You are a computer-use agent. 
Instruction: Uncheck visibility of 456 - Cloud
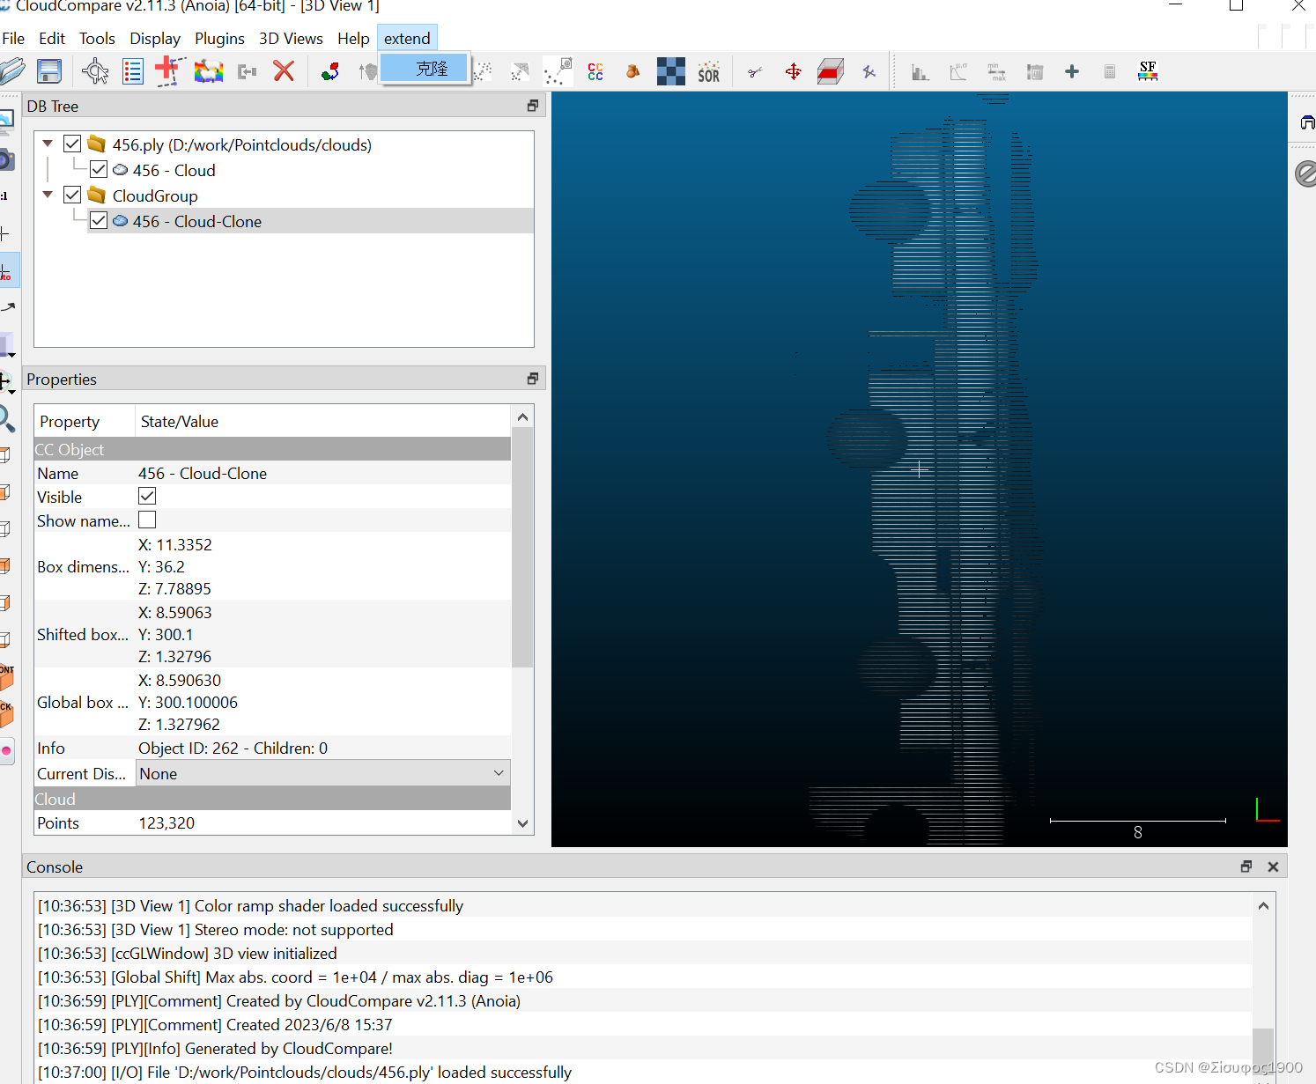click(99, 168)
